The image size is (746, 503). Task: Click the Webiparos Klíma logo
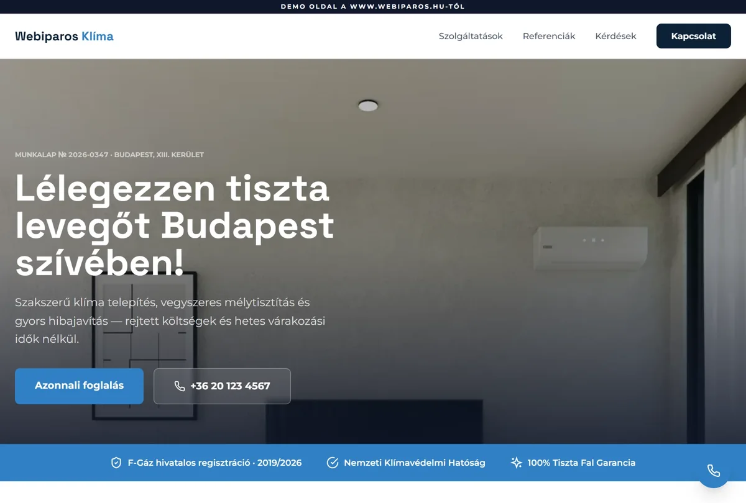pos(64,36)
